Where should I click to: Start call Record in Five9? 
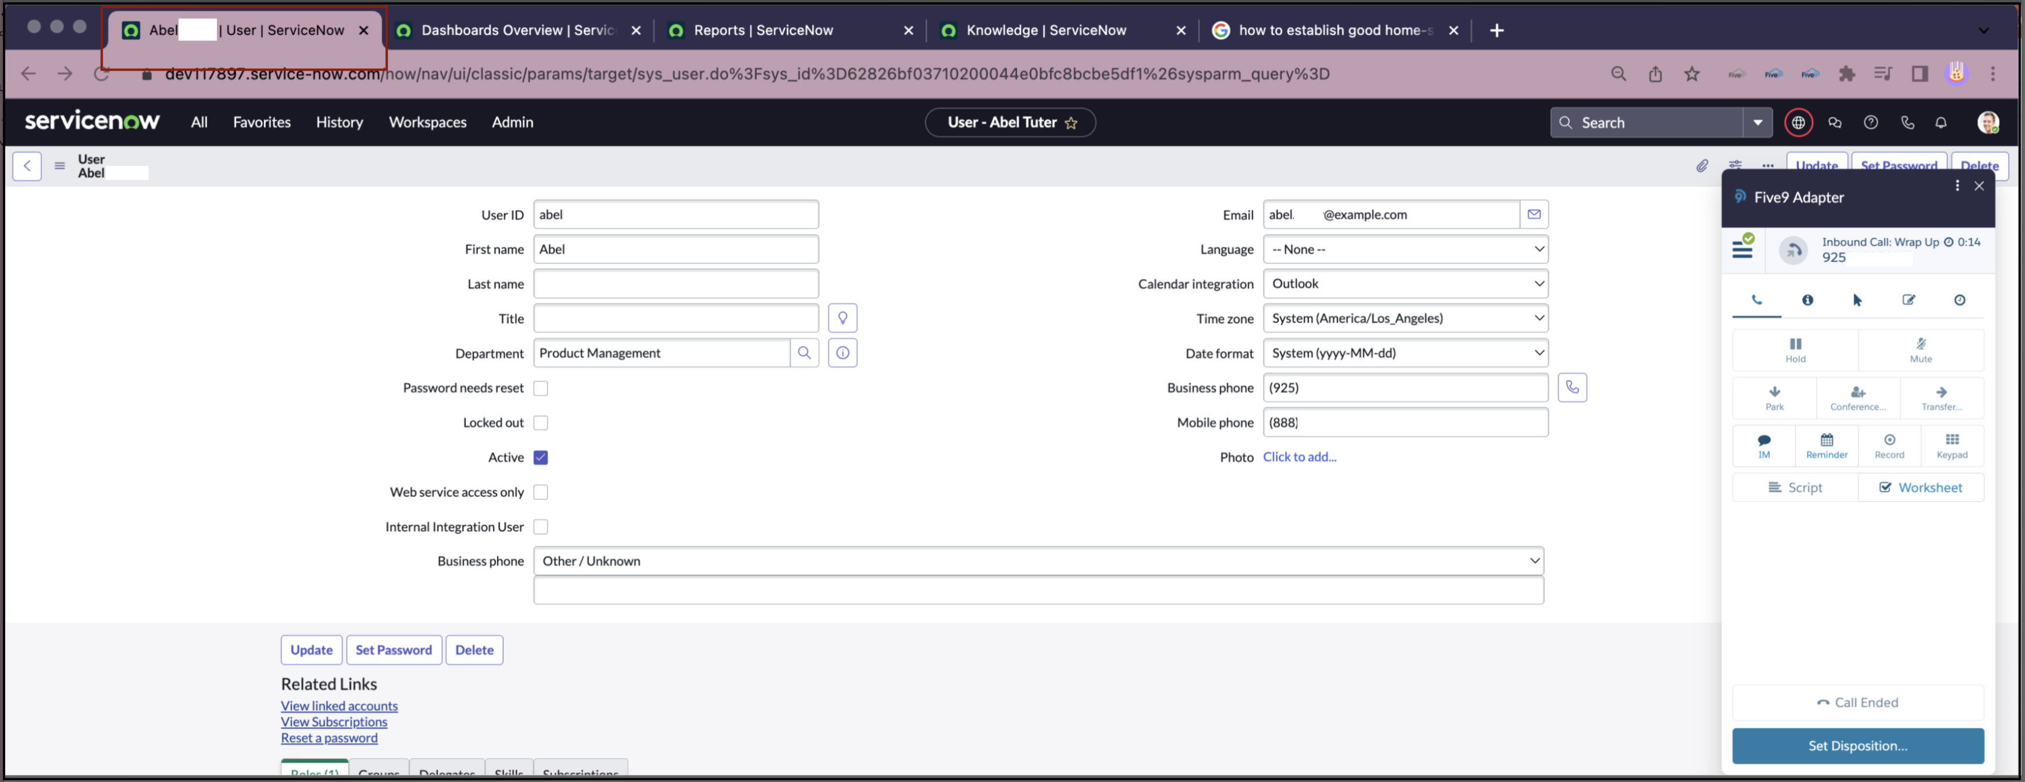[x=1889, y=446]
